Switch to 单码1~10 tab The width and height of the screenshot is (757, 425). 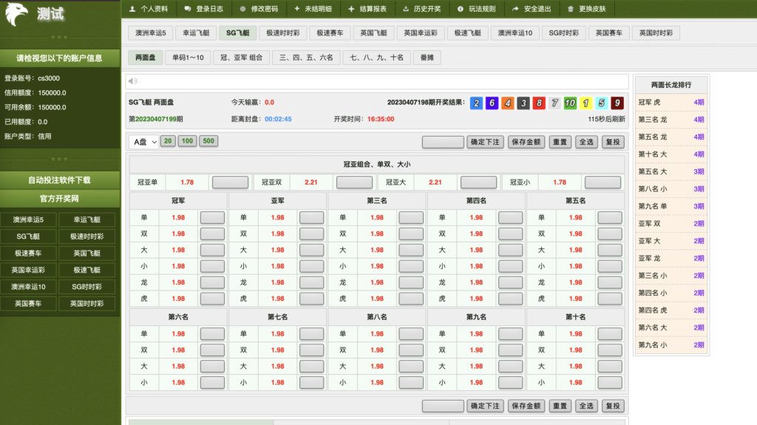point(187,57)
